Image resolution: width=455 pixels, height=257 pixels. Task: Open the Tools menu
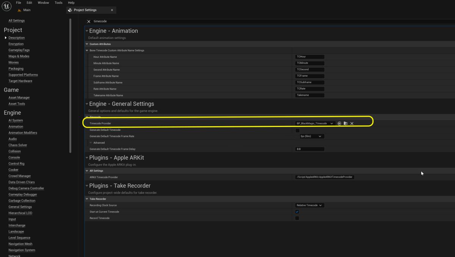(58, 3)
